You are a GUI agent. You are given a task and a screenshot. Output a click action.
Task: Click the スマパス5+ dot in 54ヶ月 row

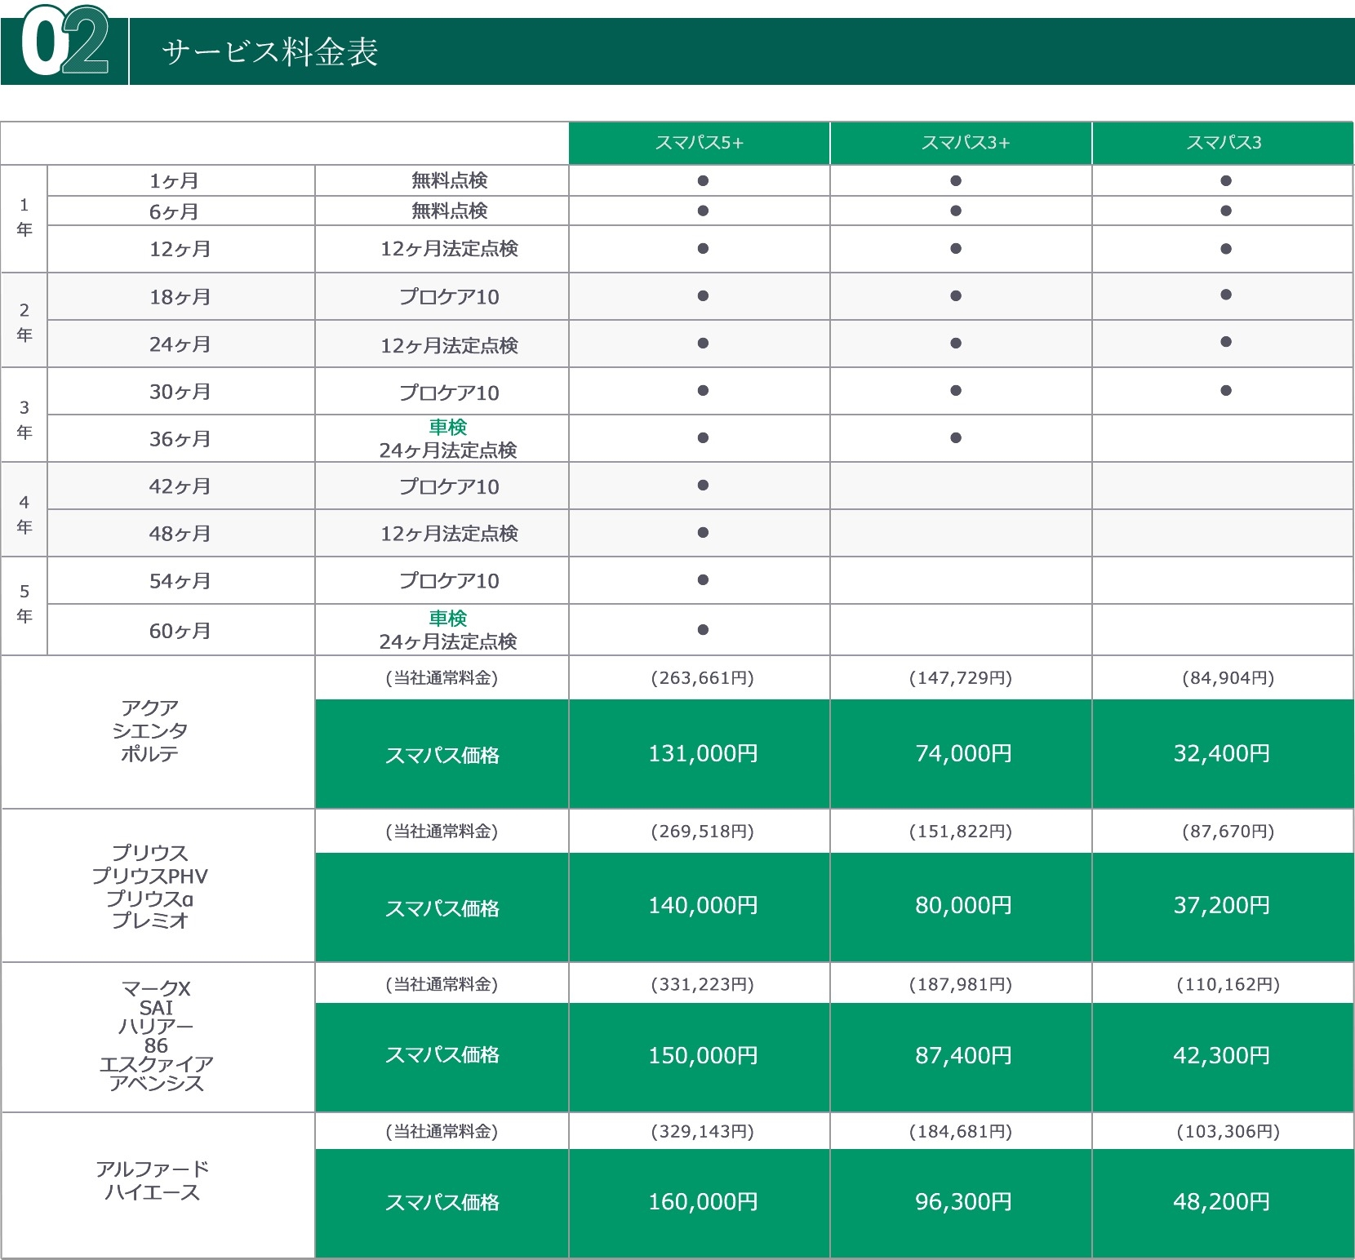point(703,580)
